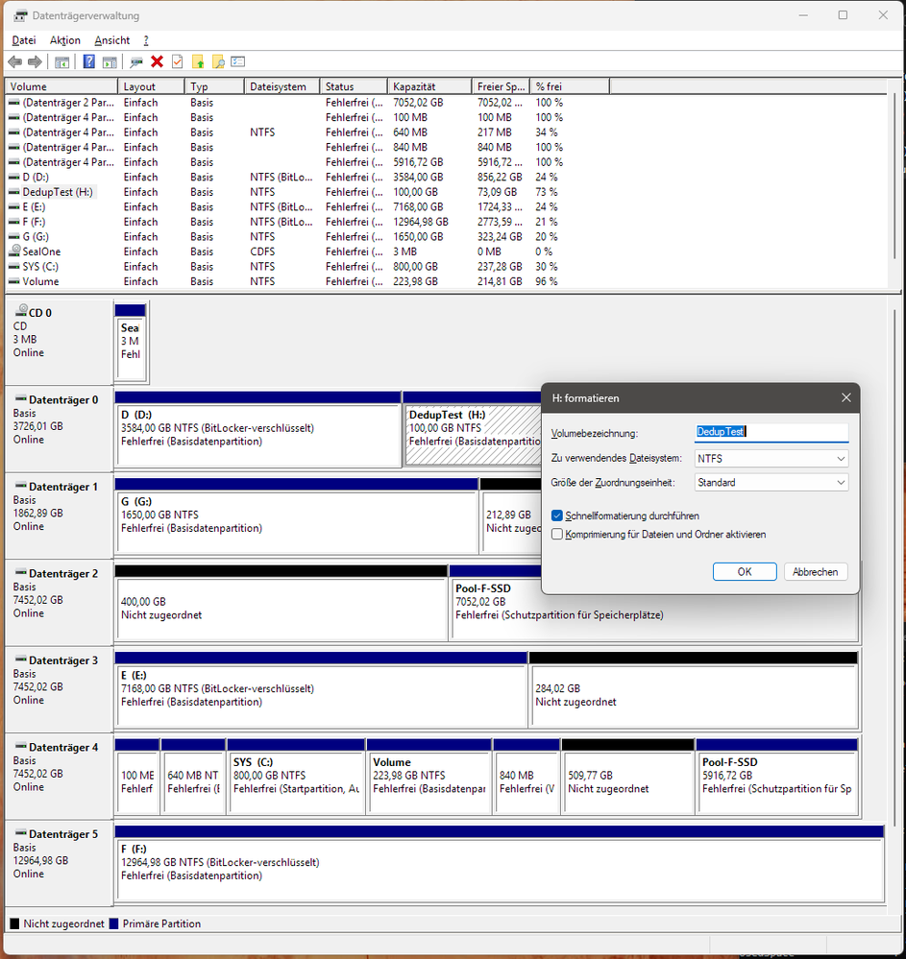Sort by the Freier Sp... column header
906x959 pixels.
501,86
